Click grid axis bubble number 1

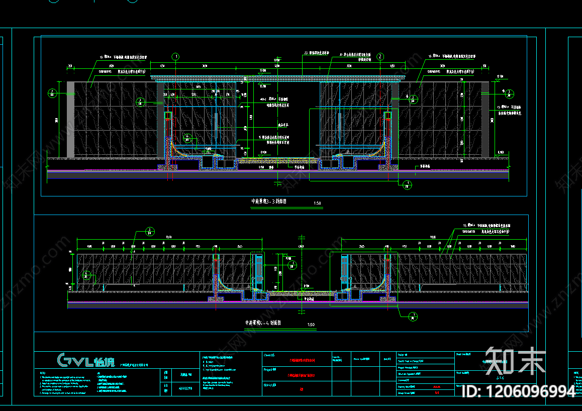(175, 57)
